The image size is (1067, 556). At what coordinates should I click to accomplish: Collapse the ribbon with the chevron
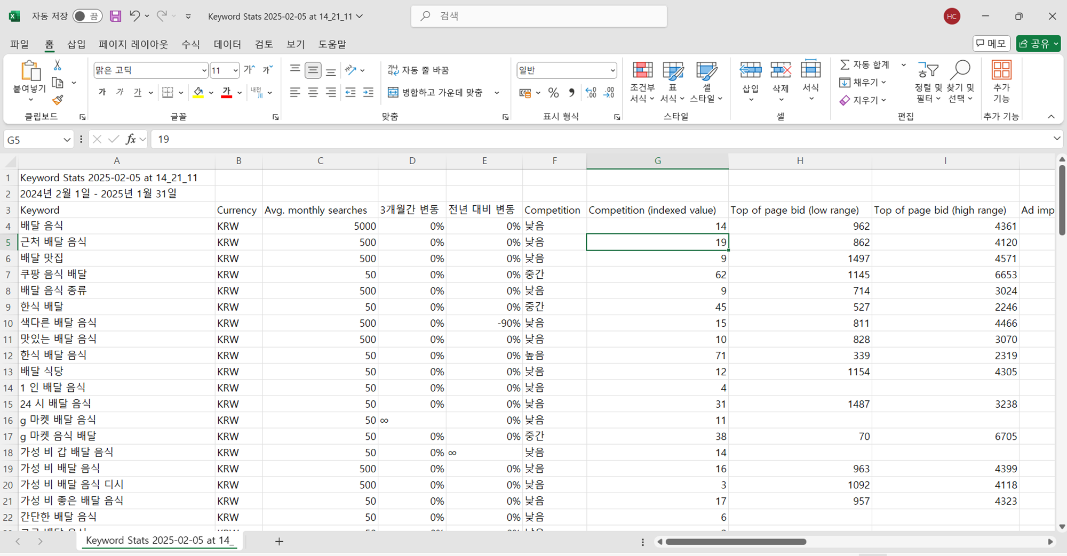click(1051, 116)
